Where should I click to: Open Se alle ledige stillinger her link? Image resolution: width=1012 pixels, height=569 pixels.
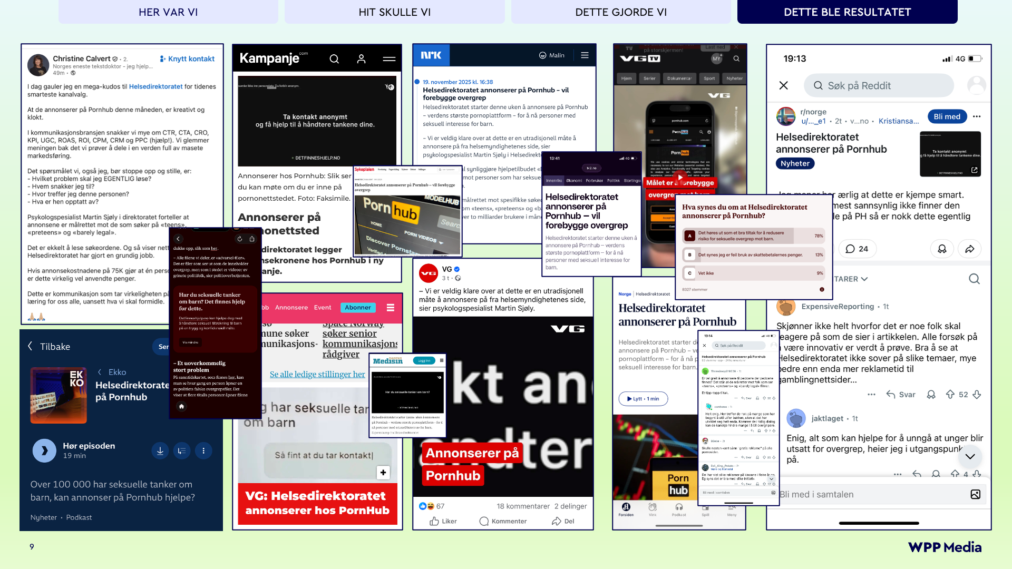pos(317,374)
